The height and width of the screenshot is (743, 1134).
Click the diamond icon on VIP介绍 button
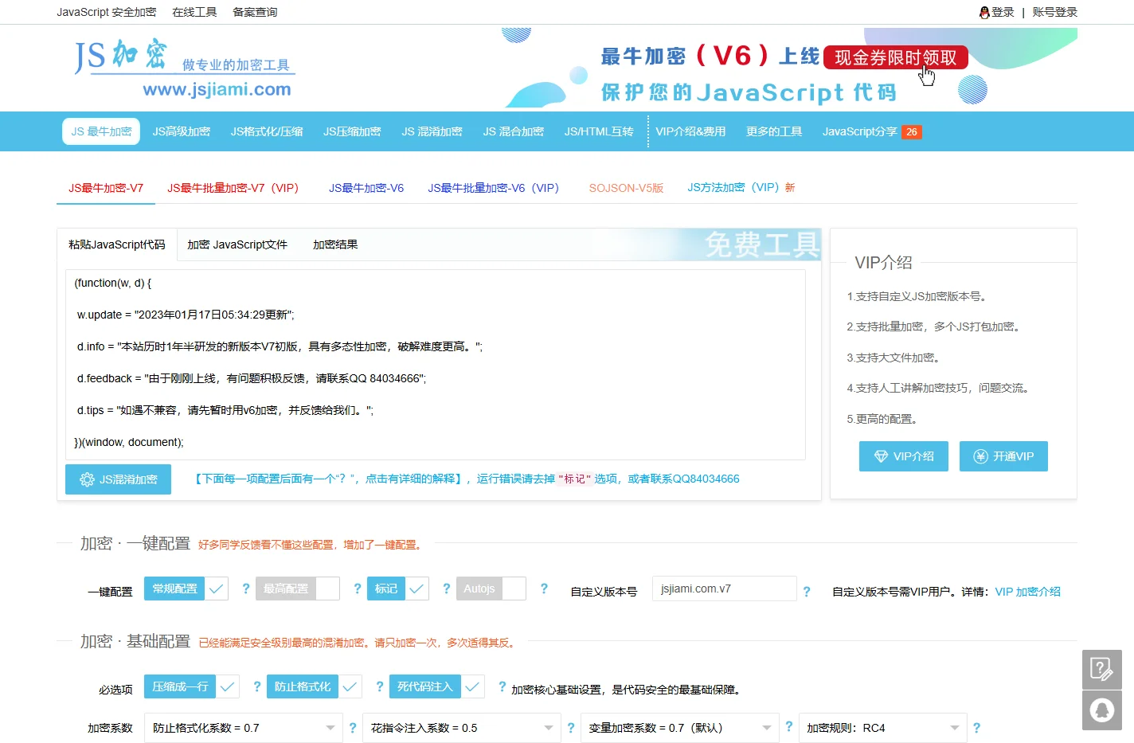[881, 456]
